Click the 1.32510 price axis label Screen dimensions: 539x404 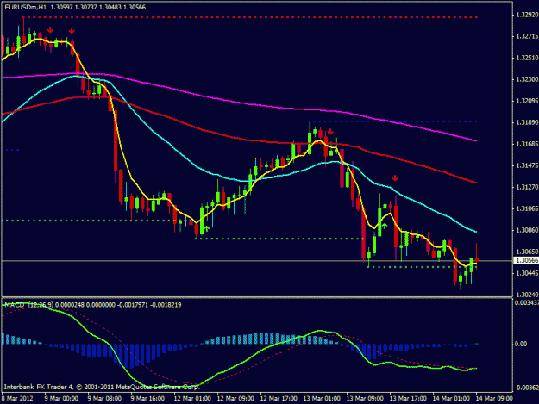tap(527, 58)
